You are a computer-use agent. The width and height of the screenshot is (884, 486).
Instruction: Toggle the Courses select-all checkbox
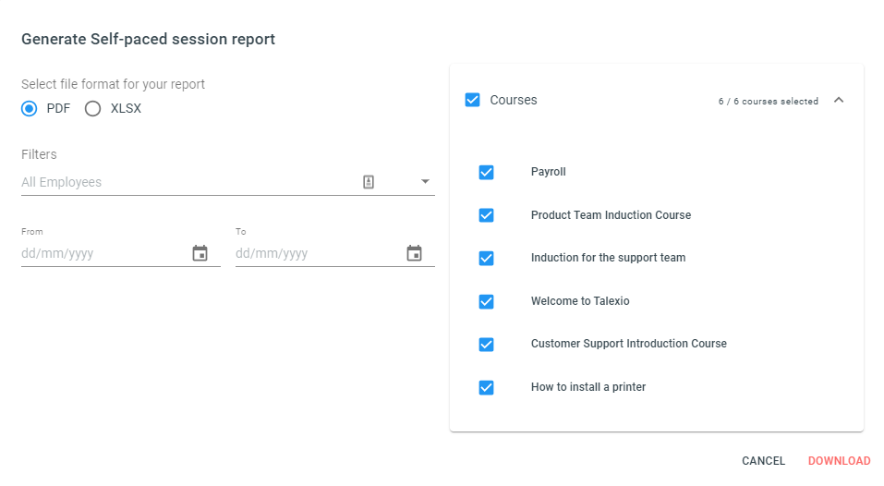click(472, 100)
